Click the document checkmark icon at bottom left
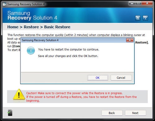This screenshot has height=121, width=155. pos(10,113)
